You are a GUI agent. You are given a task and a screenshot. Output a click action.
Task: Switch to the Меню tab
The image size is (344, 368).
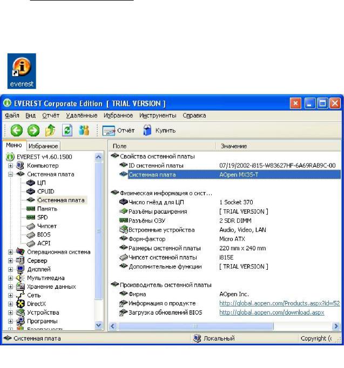click(14, 145)
